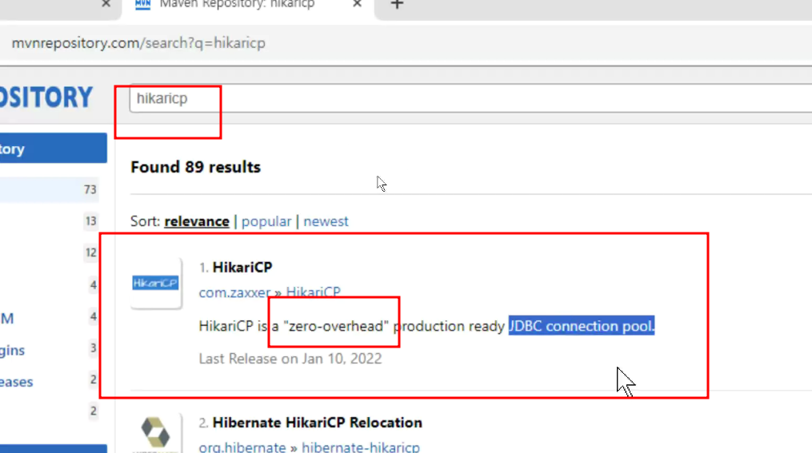Open the com.zaxxer group link
812x453 pixels.
pyautogui.click(x=234, y=292)
